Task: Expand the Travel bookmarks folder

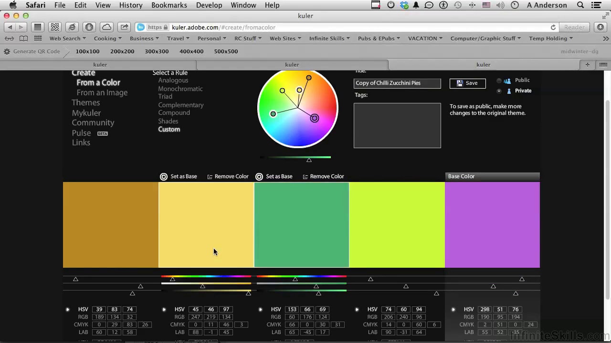Action: point(178,39)
